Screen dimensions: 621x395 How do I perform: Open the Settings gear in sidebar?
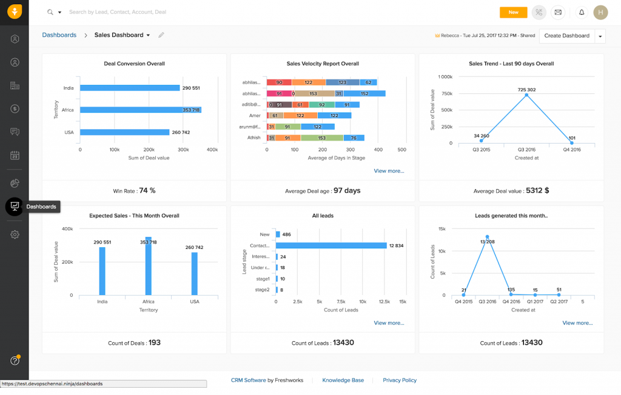15,234
